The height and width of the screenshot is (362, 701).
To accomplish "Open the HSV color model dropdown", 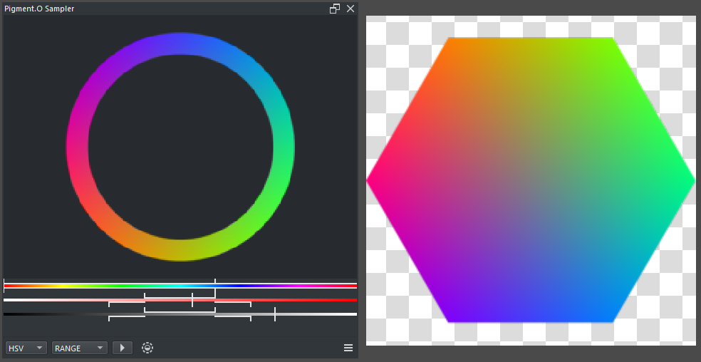I will tap(26, 348).
